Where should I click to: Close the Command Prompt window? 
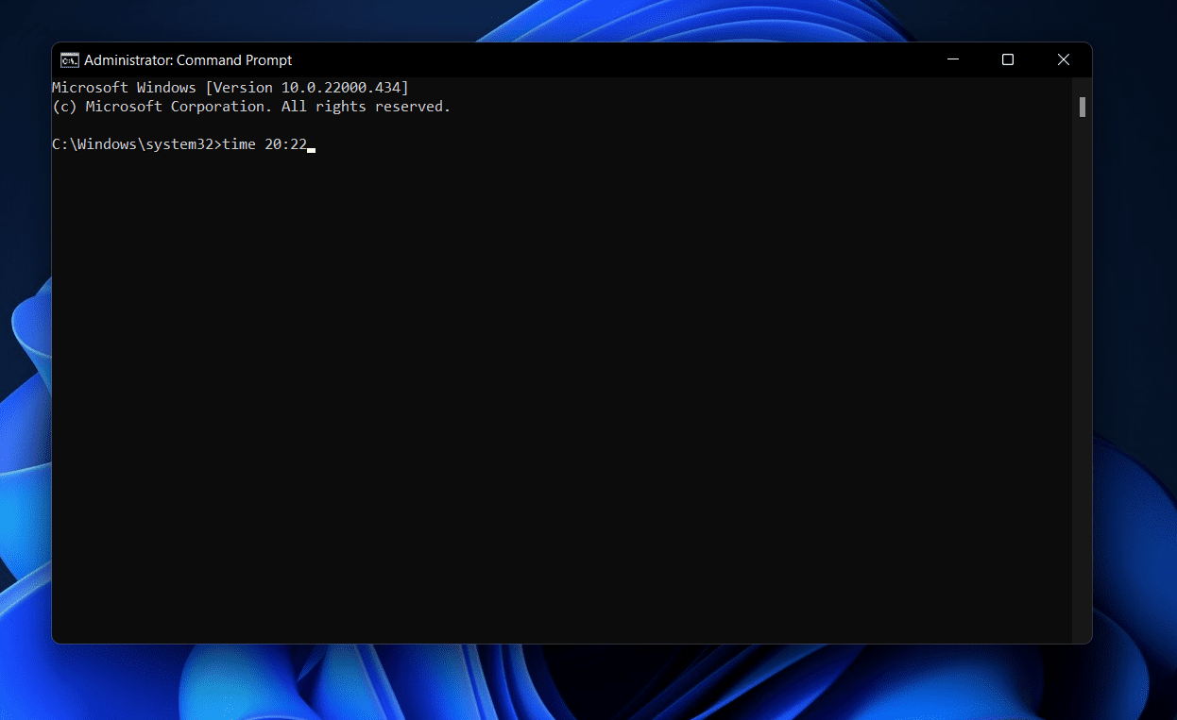tap(1063, 59)
